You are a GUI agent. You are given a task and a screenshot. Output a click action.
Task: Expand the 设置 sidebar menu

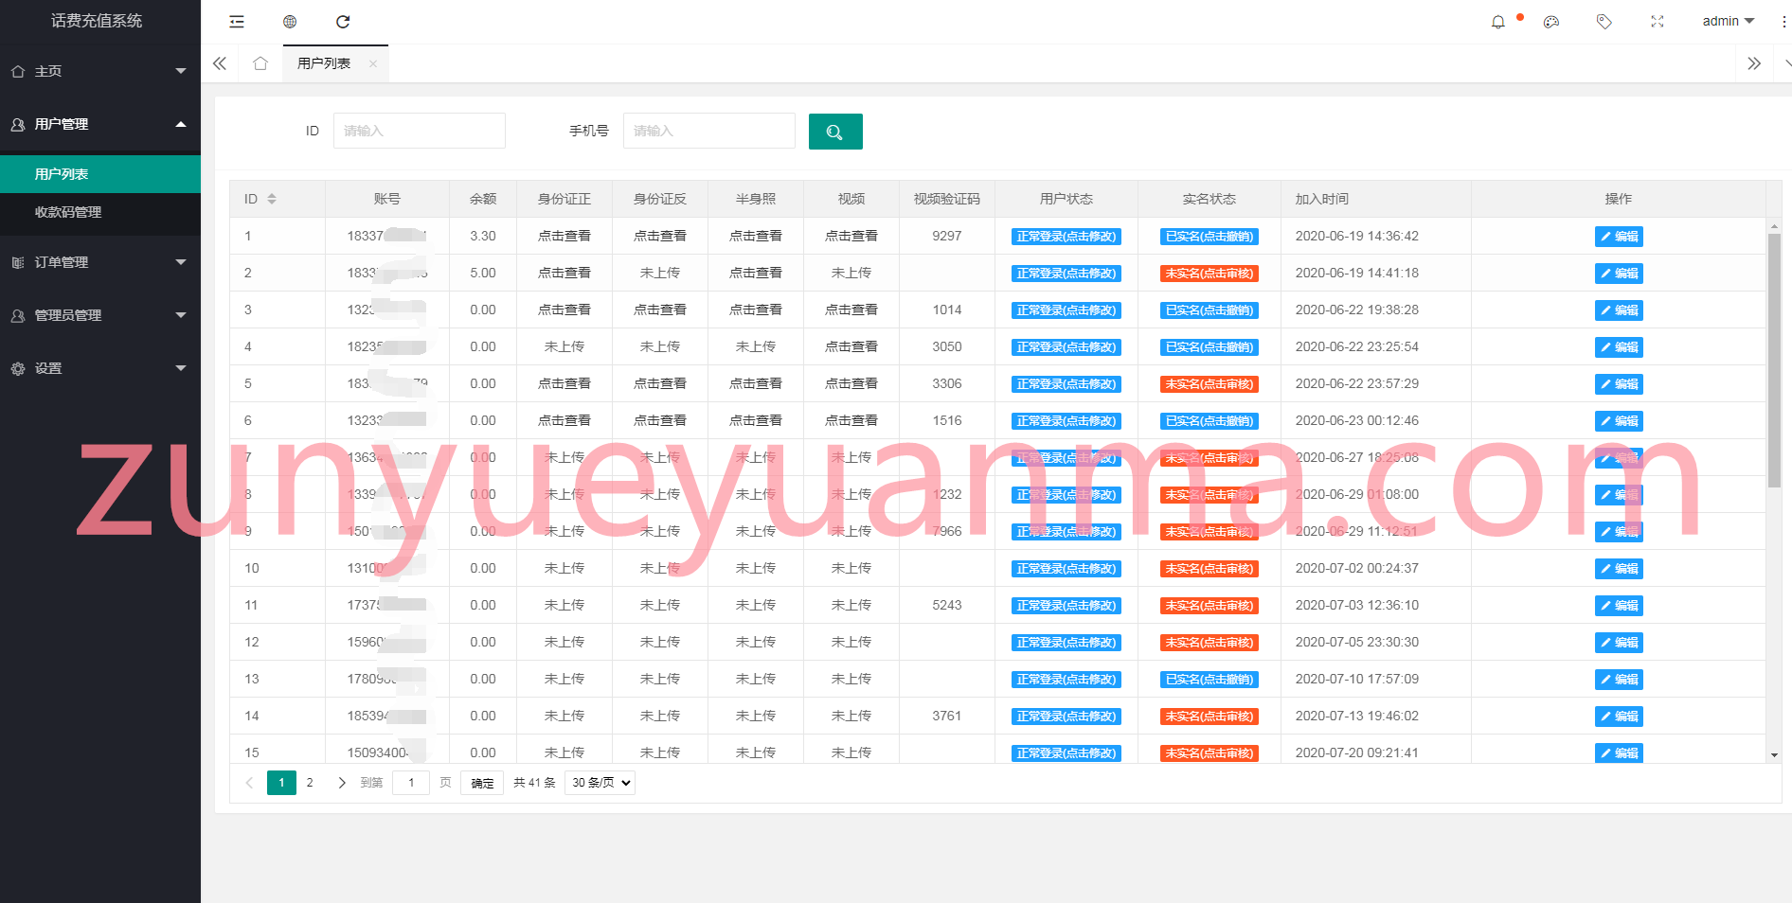pos(100,368)
